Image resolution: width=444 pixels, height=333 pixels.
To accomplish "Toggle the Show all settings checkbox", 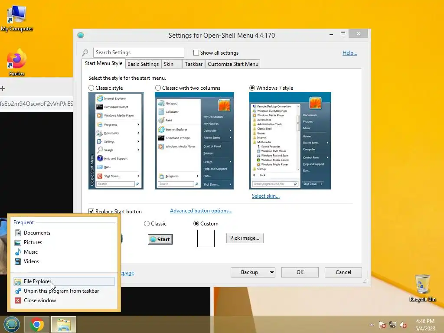I will 196,52.
